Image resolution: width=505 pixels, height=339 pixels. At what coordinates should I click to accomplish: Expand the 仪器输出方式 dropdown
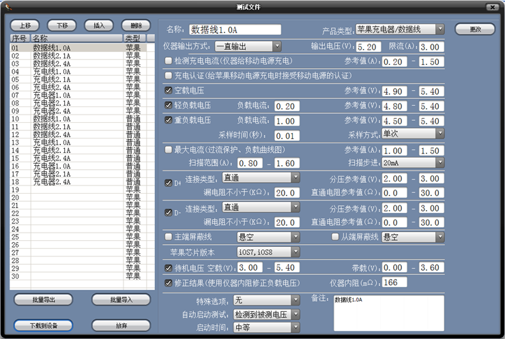[x=276, y=46]
